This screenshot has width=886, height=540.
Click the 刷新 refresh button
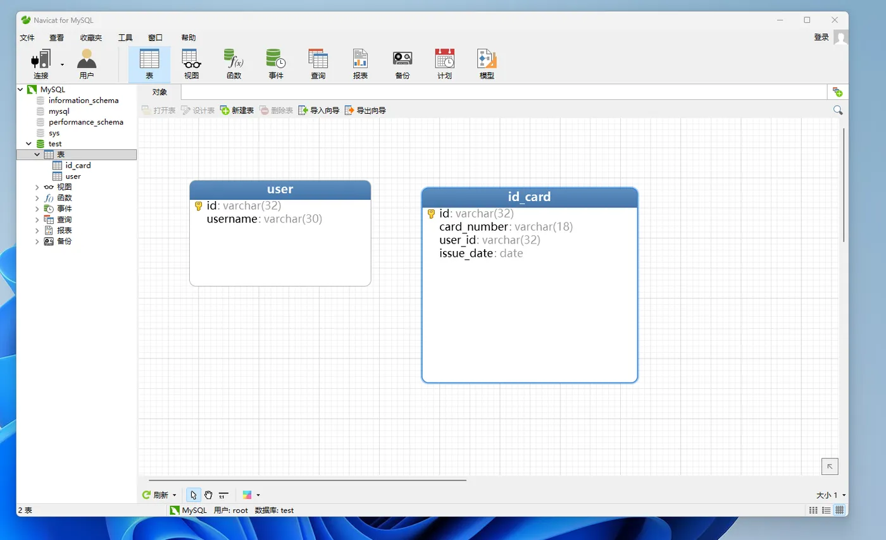pyautogui.click(x=155, y=495)
